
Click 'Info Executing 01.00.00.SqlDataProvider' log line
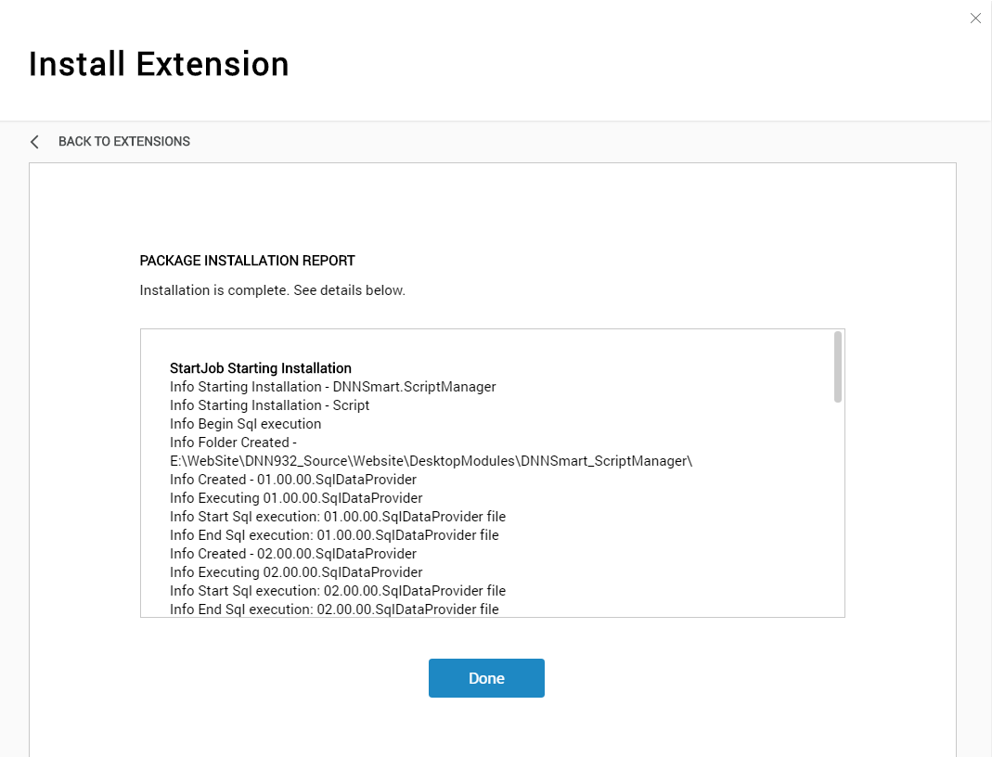296,498
